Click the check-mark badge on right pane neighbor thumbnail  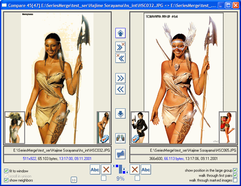(x=135, y=139)
